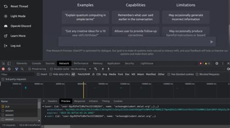Enable the Preserve log checkbox

(x=30, y=69)
